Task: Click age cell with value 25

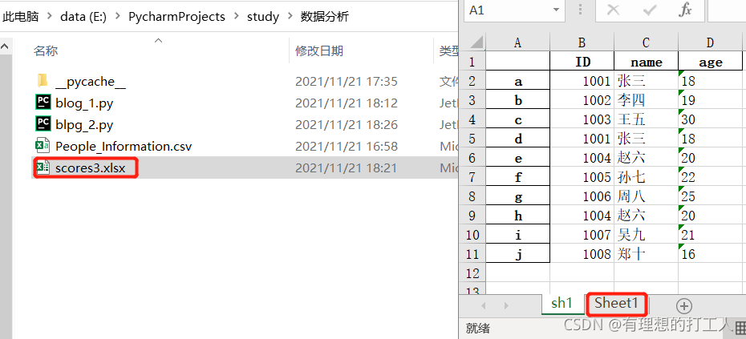Action: point(711,196)
